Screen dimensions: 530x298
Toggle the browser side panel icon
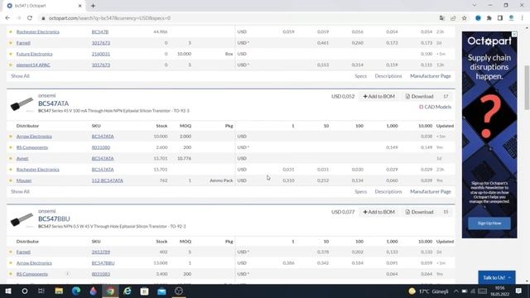(x=500, y=18)
